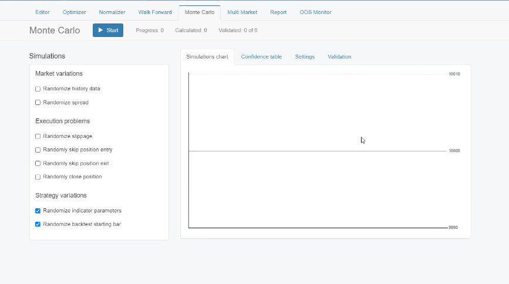Disable Randomize backtest starting bar
Viewport: 509px width, 284px height.
coord(38,224)
